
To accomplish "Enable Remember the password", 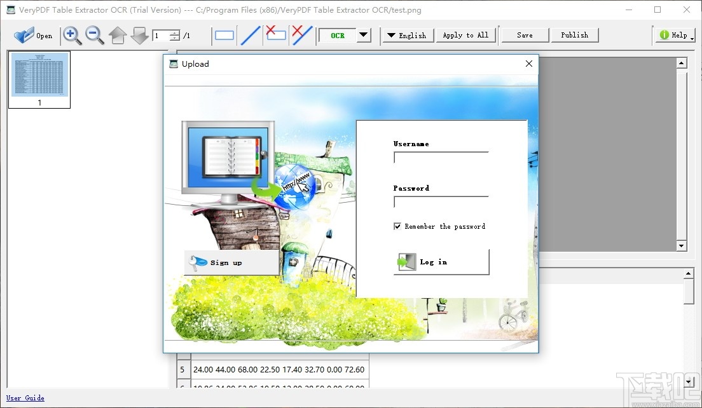I will tap(397, 226).
